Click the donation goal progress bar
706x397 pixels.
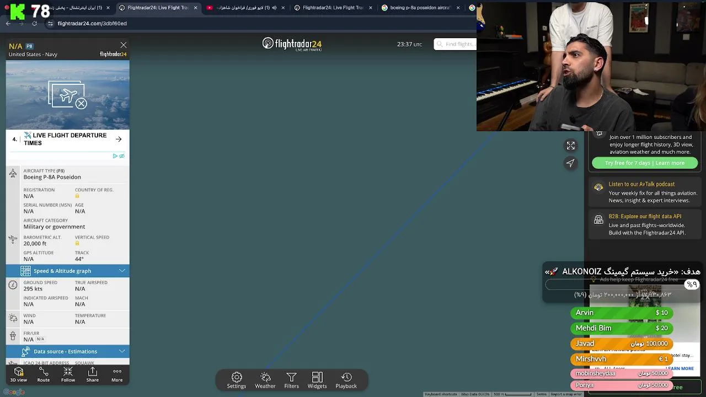pos(622,285)
